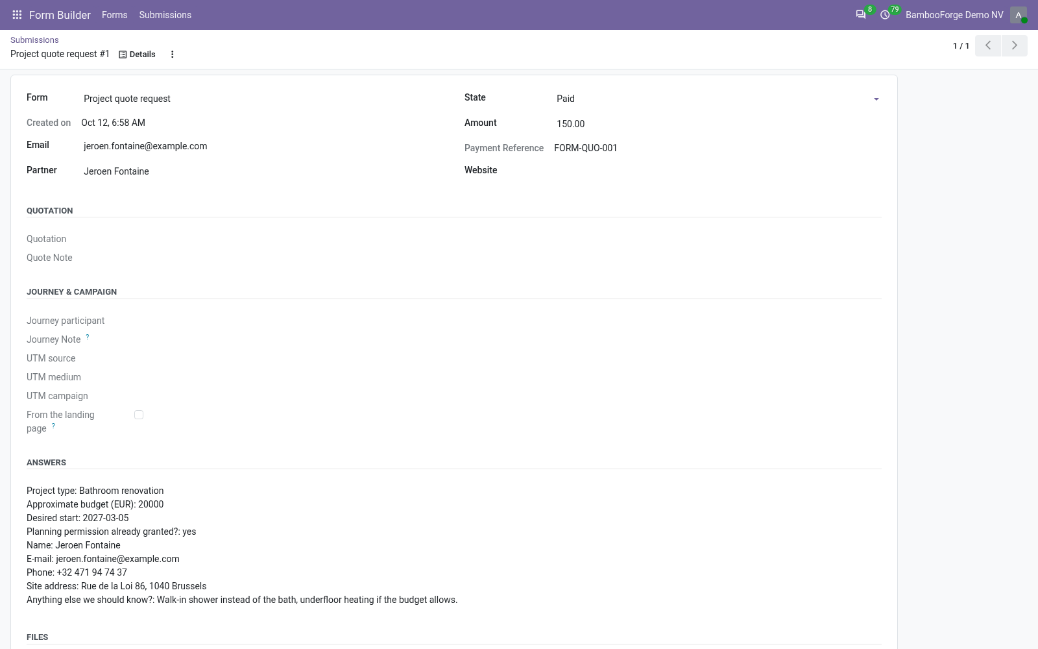Click the Desired start: 2027-03-05 line
The height and width of the screenshot is (649, 1038).
pos(78,518)
